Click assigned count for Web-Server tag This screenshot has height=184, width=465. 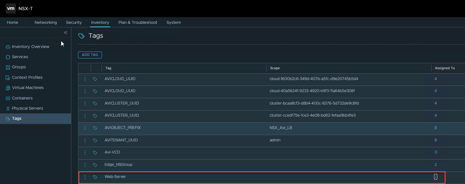[436, 177]
